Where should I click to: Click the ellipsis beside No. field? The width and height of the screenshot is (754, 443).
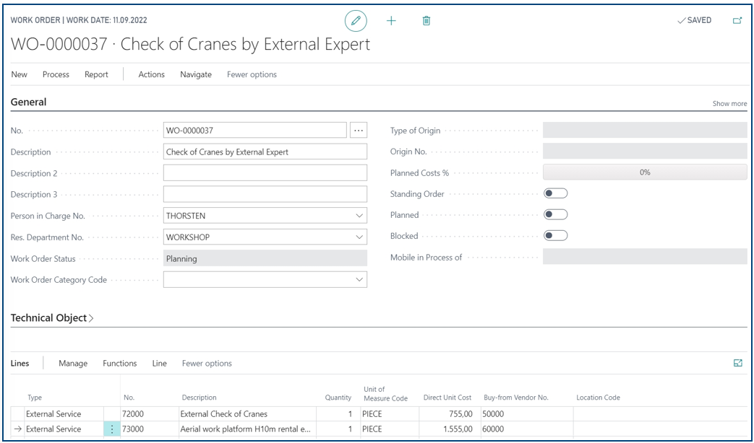coord(359,130)
